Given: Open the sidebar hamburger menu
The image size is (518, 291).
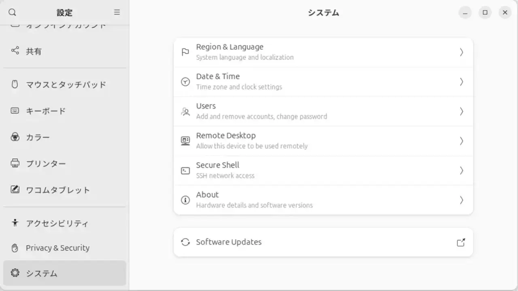Looking at the screenshot, I should tap(117, 13).
